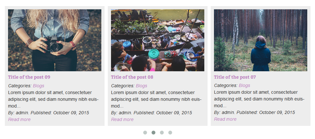Go to first carousel slide dot

click(145, 133)
